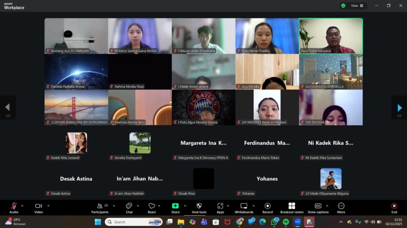Go to next page of participants
The width and height of the screenshot is (407, 228).
[399, 107]
